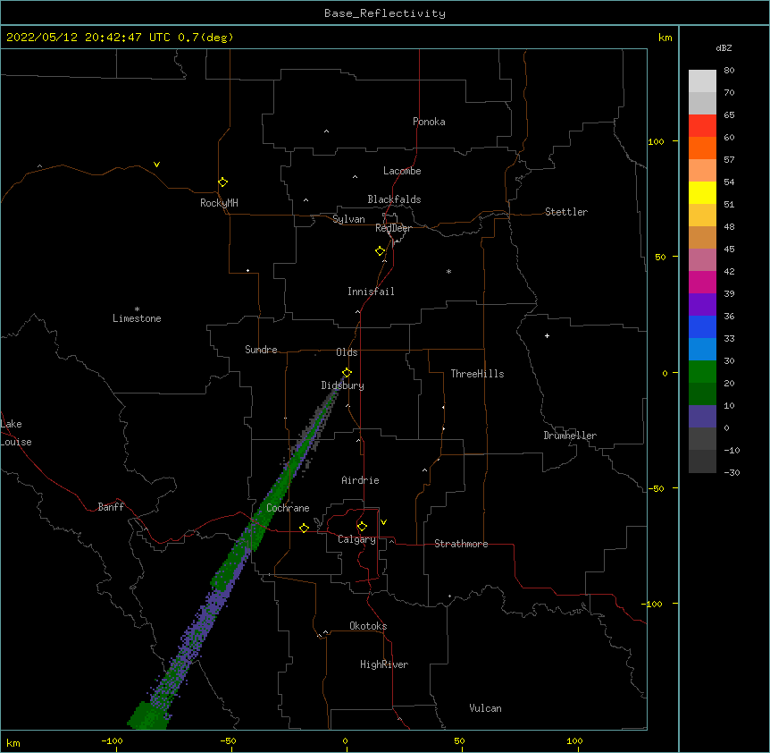Click the yellow radar site marker near RockyMH
Screen dimensions: 770x753
[223, 182]
